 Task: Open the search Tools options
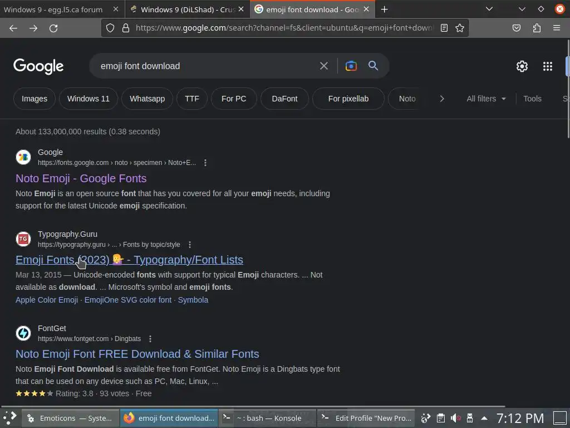(532, 99)
